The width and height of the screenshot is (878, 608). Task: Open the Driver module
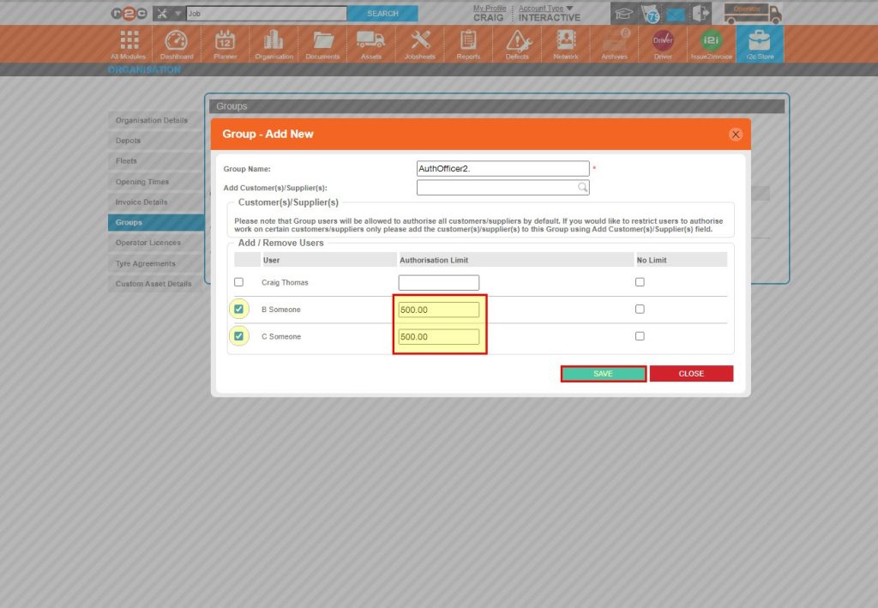tap(662, 43)
